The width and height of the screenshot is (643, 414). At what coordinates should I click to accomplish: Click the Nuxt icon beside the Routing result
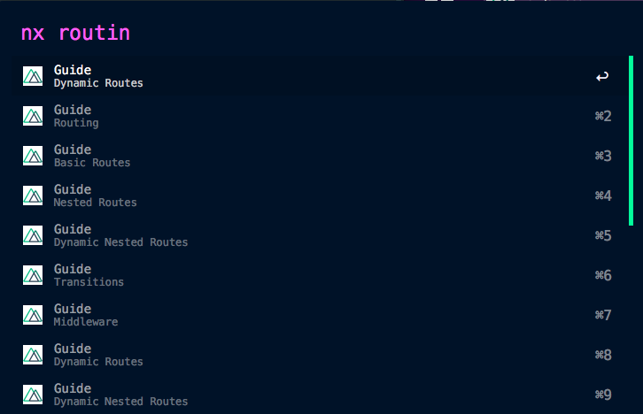click(33, 116)
